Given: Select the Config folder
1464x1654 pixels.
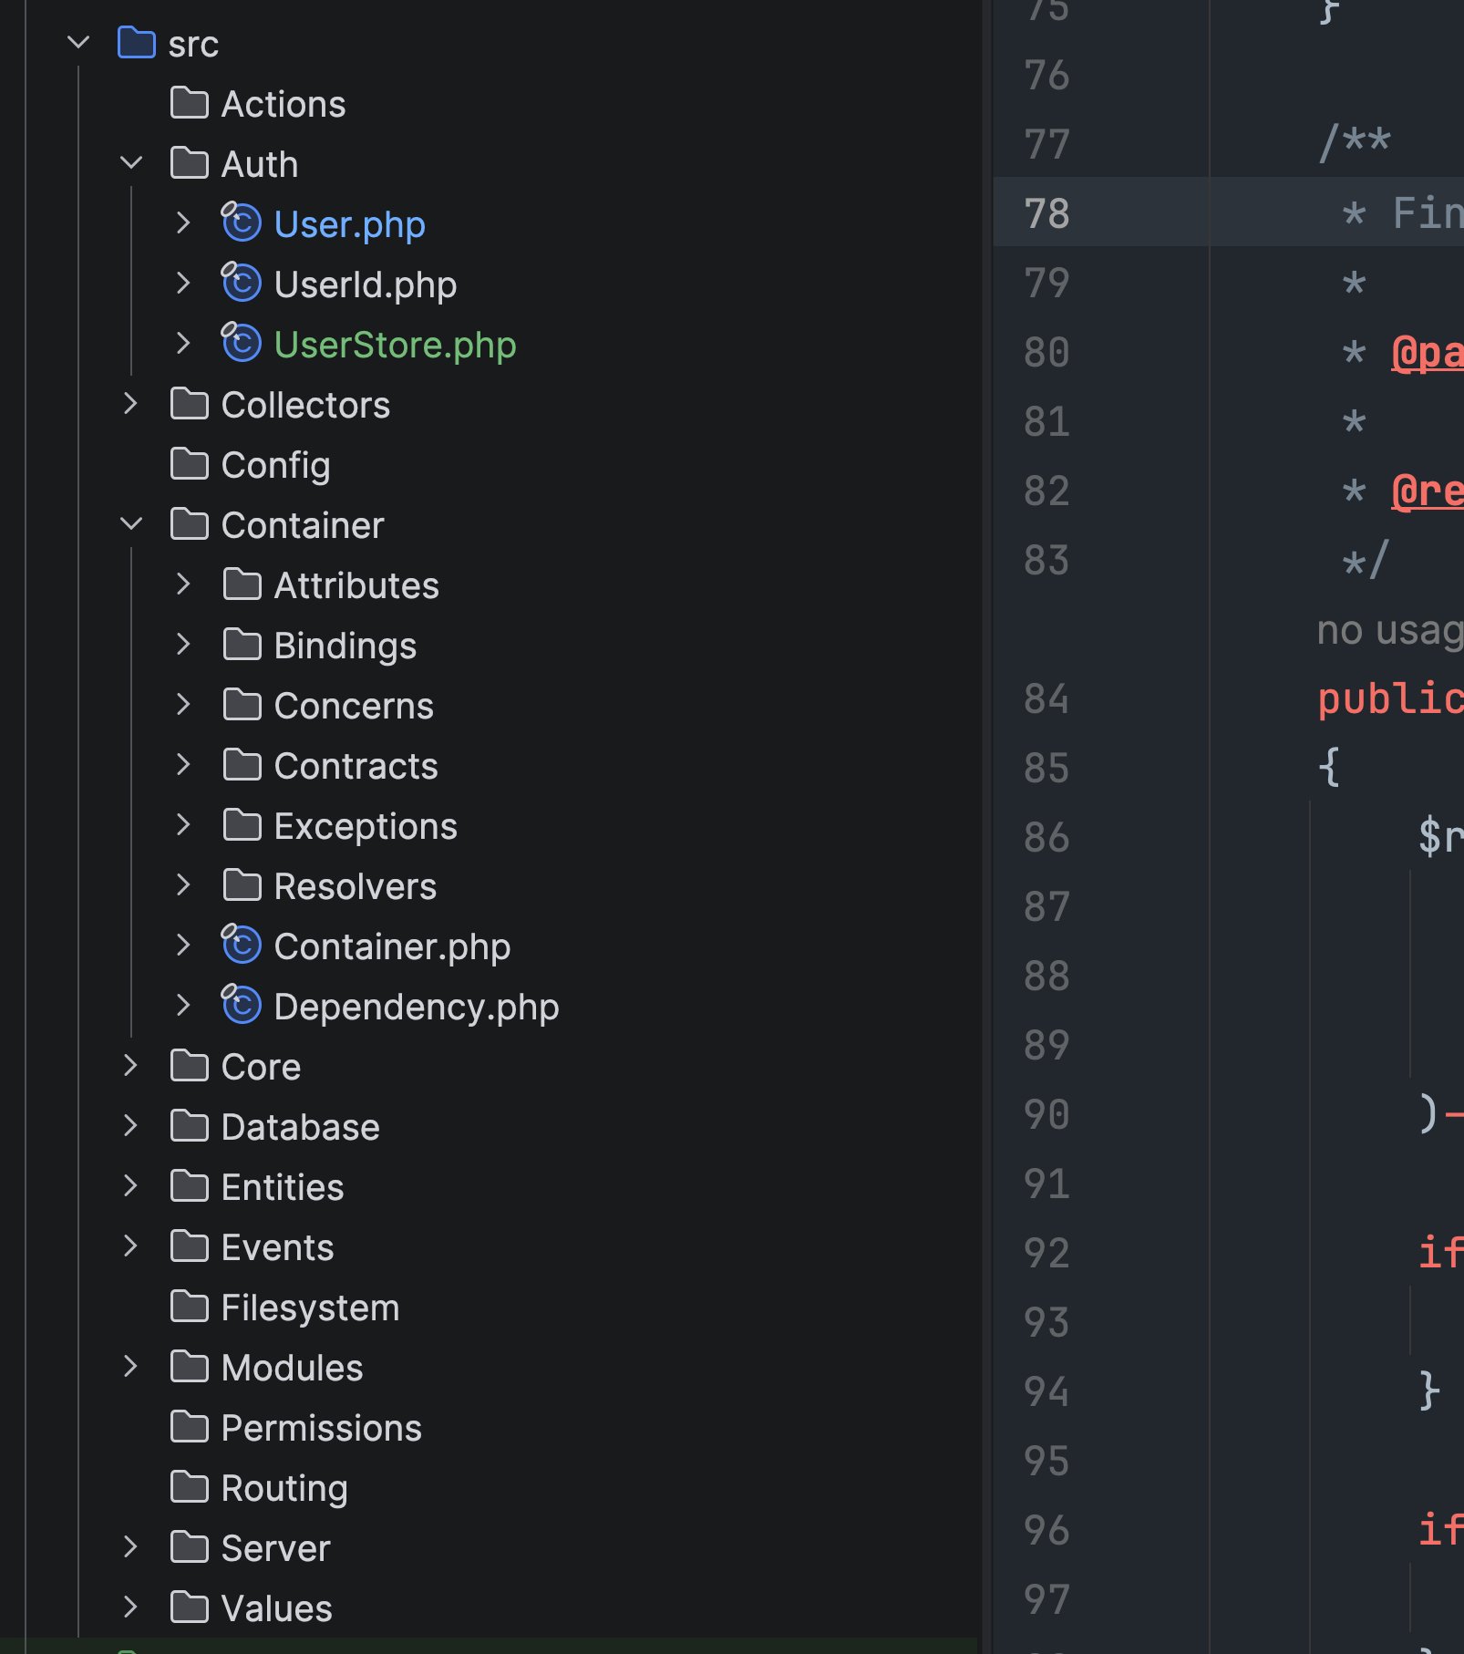Looking at the screenshot, I should pyautogui.click(x=275, y=465).
